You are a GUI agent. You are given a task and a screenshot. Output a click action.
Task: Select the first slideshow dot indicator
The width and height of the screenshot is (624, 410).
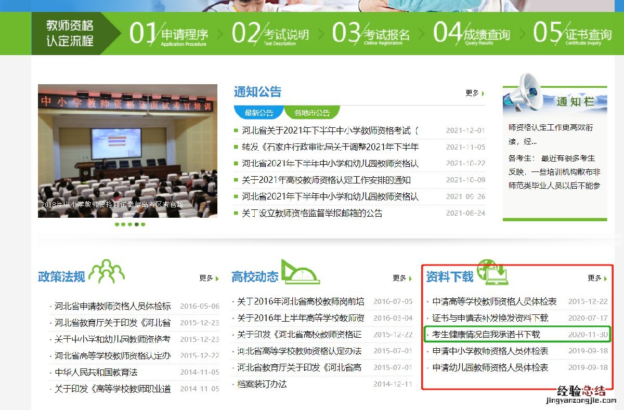[x=117, y=224]
